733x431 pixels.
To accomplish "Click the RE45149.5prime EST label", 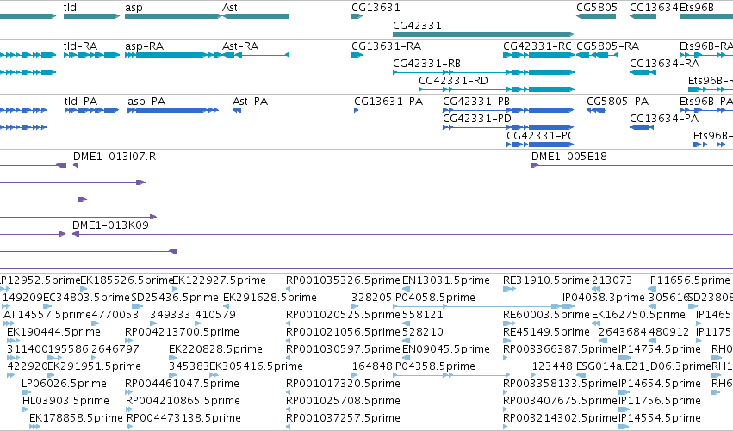I will 546,332.
